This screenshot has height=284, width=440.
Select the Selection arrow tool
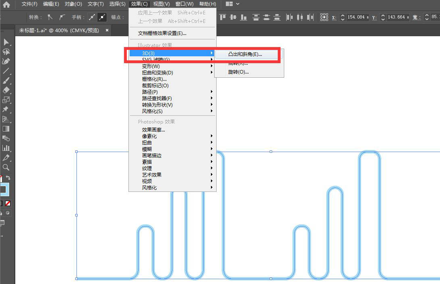coord(6,42)
